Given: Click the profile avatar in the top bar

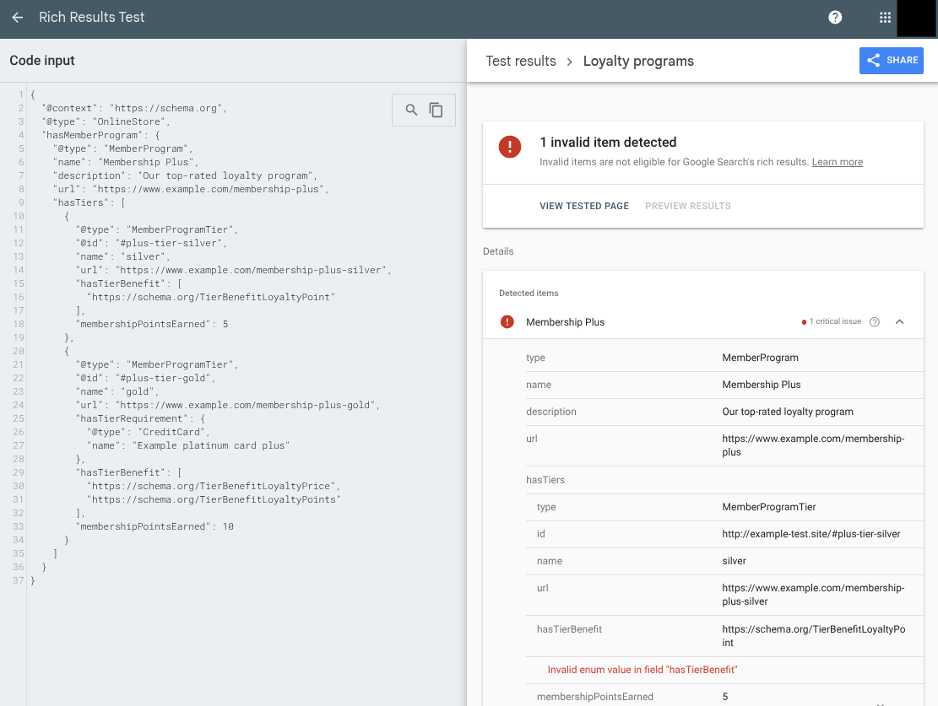Looking at the screenshot, I should (916, 17).
